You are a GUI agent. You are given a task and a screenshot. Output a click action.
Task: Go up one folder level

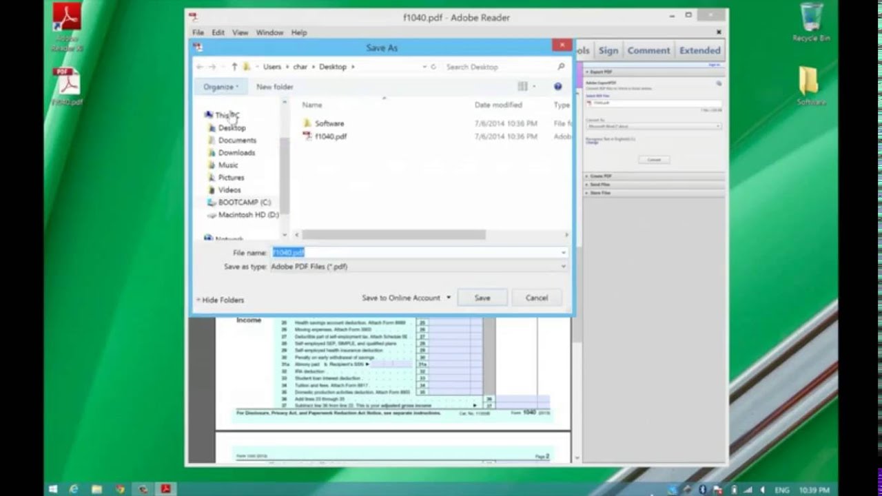pyautogui.click(x=234, y=67)
